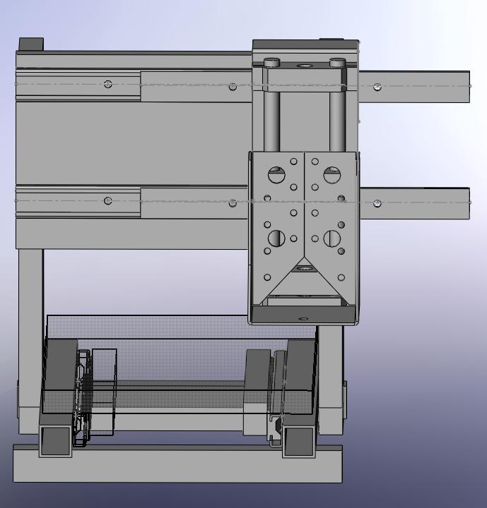The image size is (487, 508).
Task: Select the left square tube end at the base
Action: (x=56, y=441)
